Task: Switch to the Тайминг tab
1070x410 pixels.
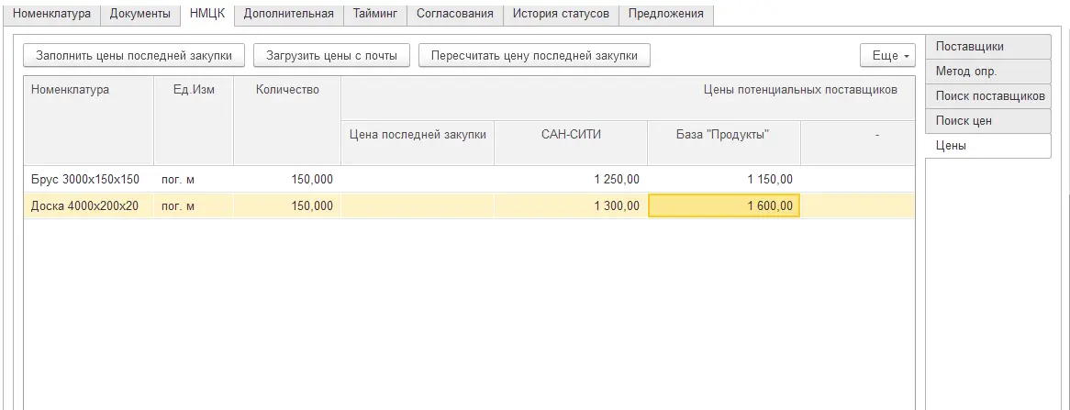Action: click(375, 14)
